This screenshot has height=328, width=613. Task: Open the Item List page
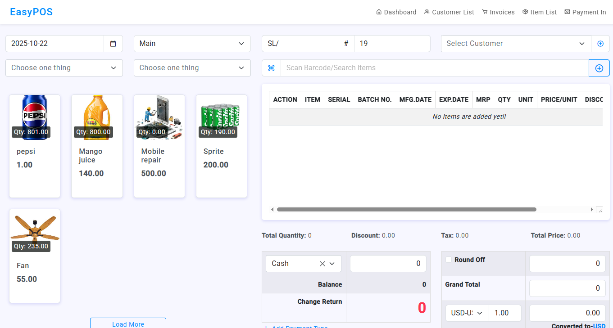(540, 12)
